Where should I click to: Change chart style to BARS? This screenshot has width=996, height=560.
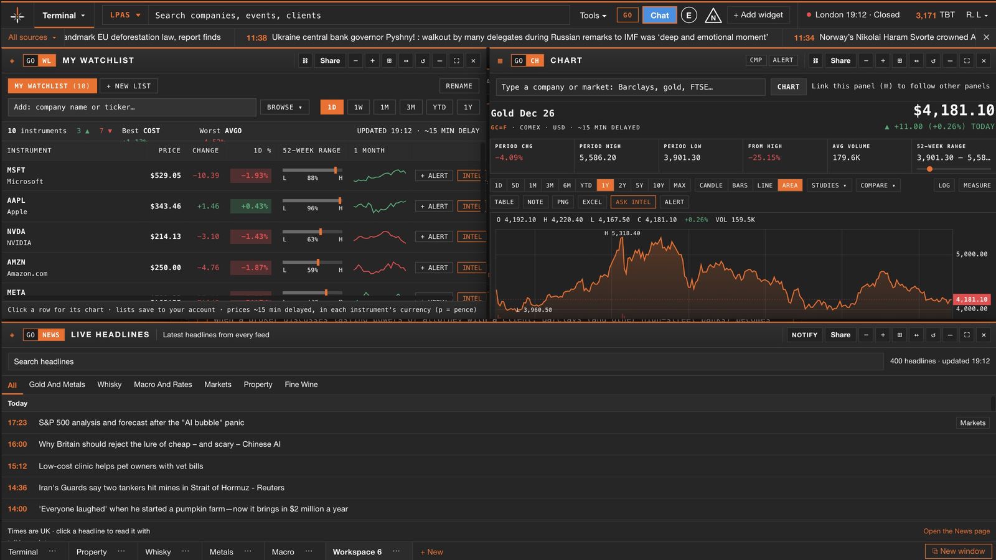click(740, 185)
